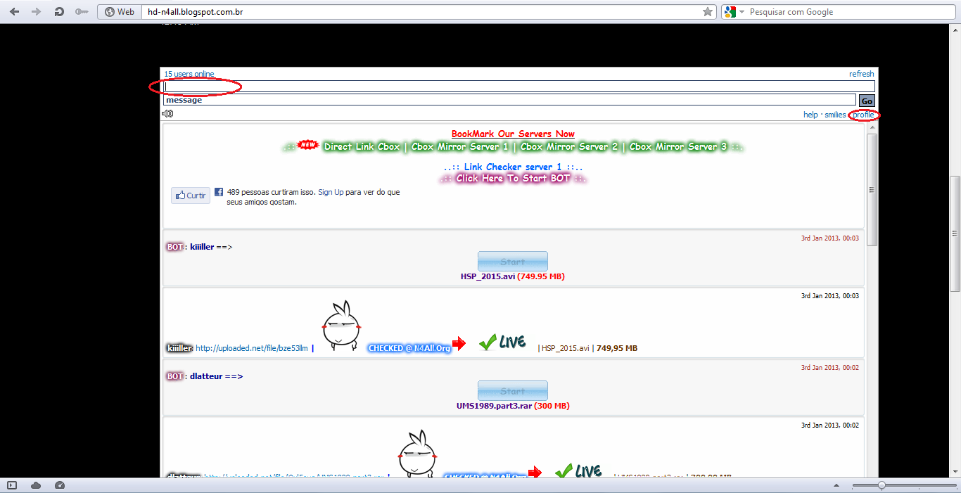
Task: Click the BOT label beside kiiiller
Action: 175,247
